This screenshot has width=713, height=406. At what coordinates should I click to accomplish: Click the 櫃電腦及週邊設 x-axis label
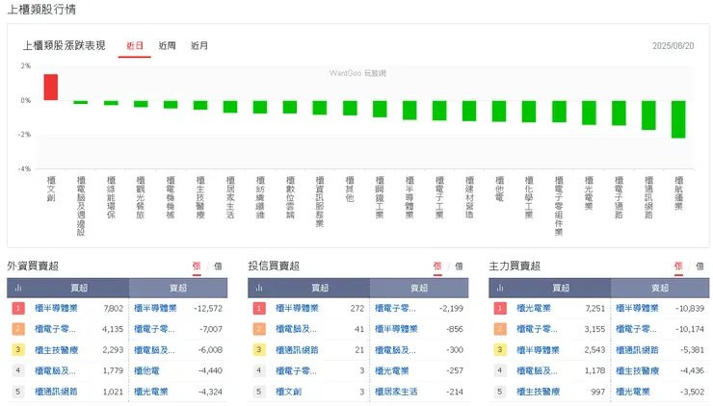click(x=81, y=206)
